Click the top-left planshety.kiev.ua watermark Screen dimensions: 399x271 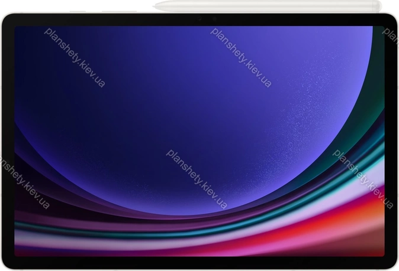tap(75, 57)
